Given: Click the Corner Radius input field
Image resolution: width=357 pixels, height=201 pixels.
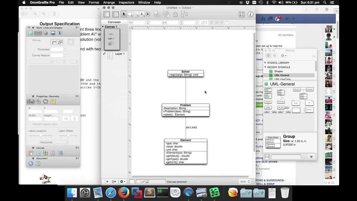Looking at the screenshot, I should coord(57,55).
